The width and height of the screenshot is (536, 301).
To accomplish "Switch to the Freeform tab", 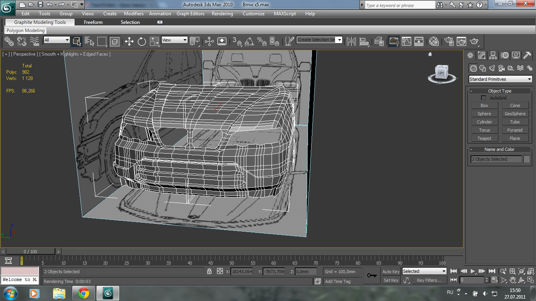I will pos(93,22).
